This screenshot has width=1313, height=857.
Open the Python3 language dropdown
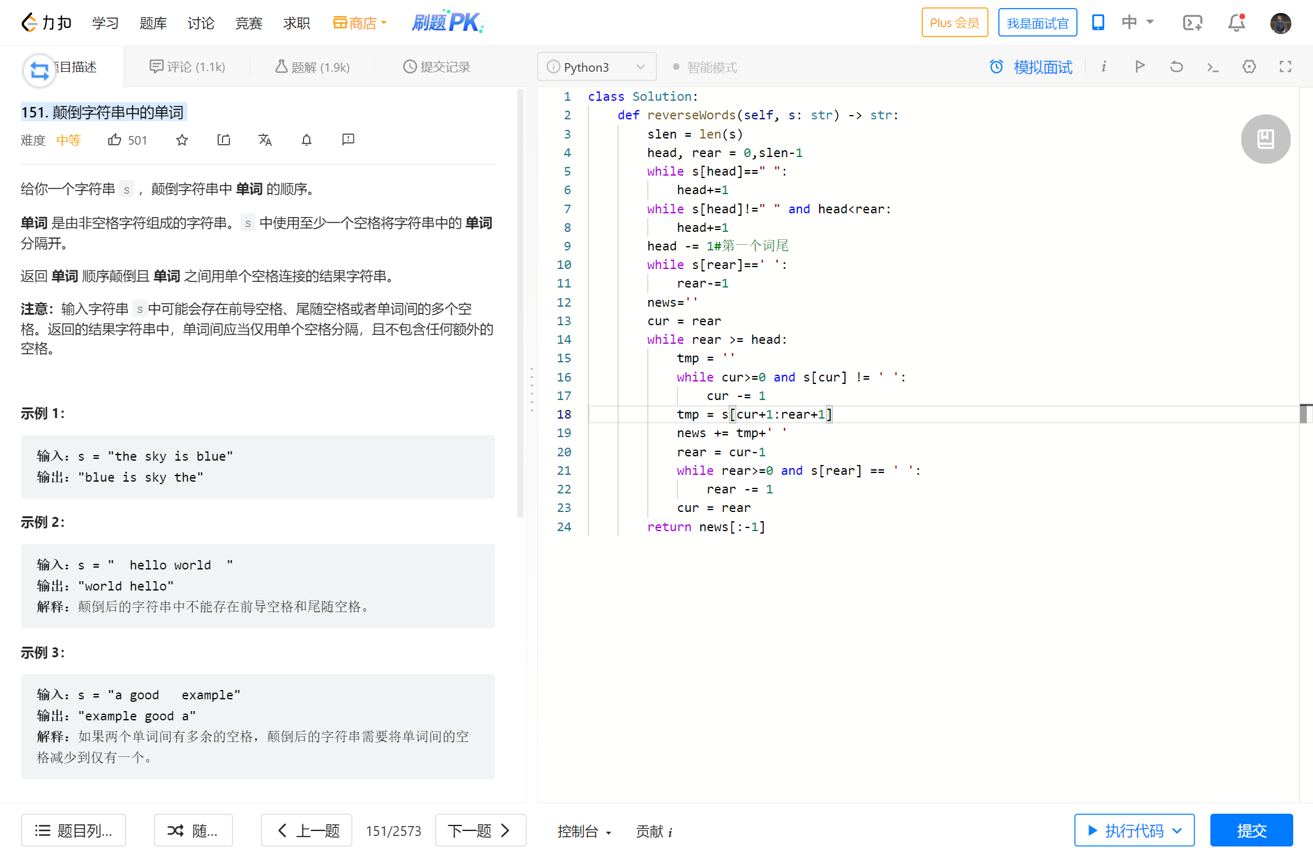point(597,67)
